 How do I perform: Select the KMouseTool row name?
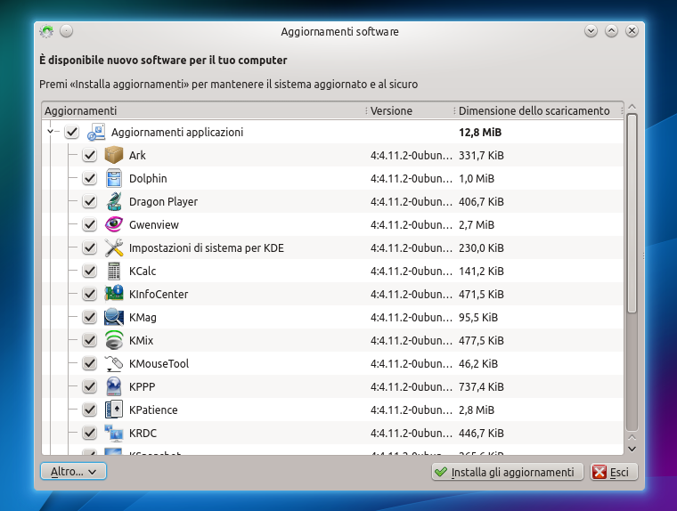[x=159, y=363]
